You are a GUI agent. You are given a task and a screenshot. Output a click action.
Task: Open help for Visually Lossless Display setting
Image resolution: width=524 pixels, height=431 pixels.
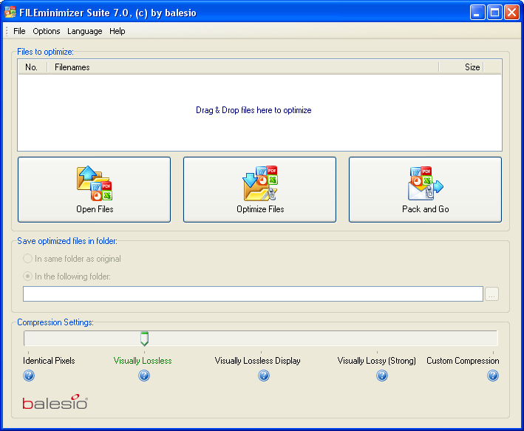click(264, 376)
